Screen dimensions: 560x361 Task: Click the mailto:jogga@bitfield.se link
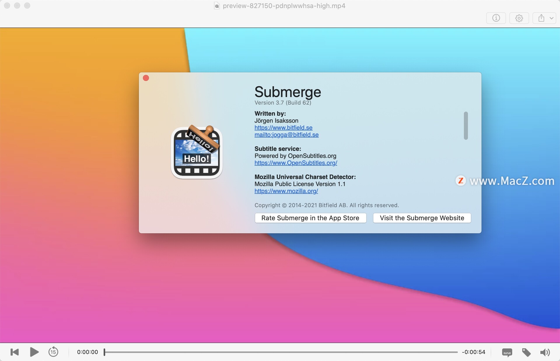point(286,135)
